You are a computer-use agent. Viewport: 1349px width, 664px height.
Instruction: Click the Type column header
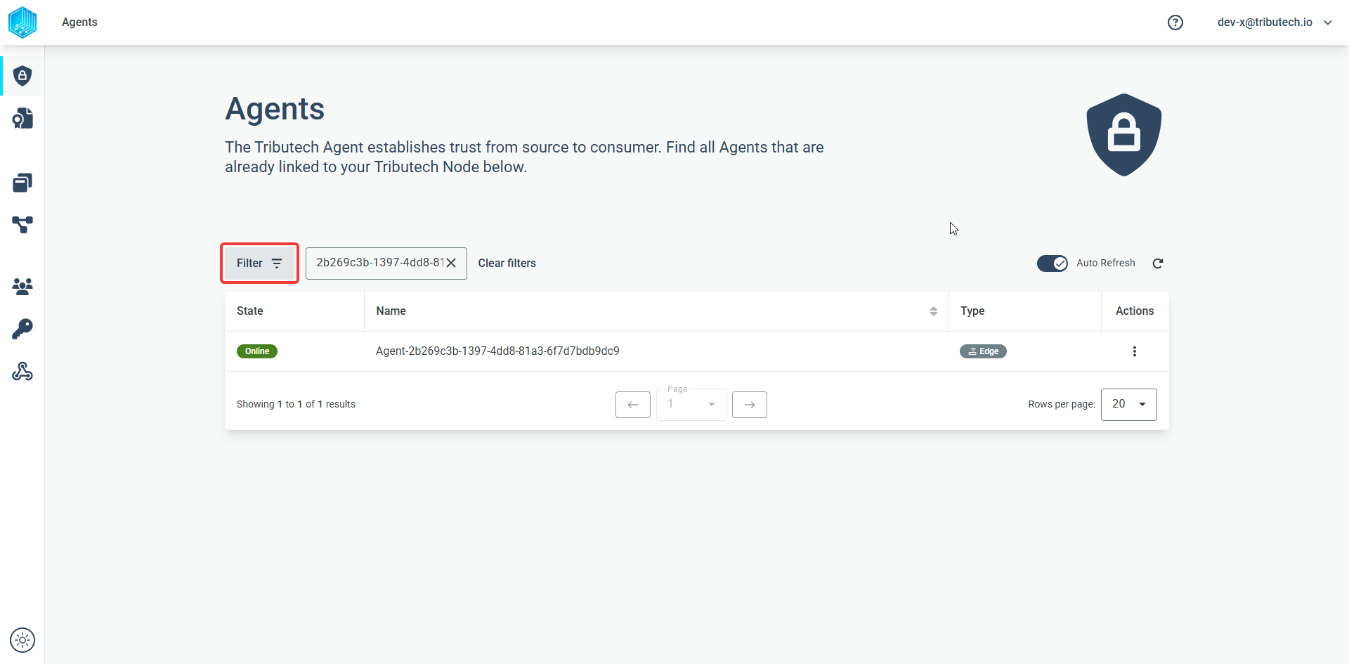[972, 311]
